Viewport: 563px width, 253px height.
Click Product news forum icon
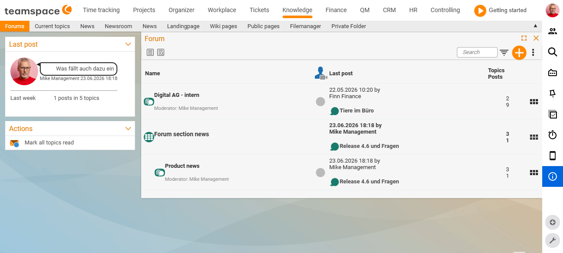coord(160,173)
